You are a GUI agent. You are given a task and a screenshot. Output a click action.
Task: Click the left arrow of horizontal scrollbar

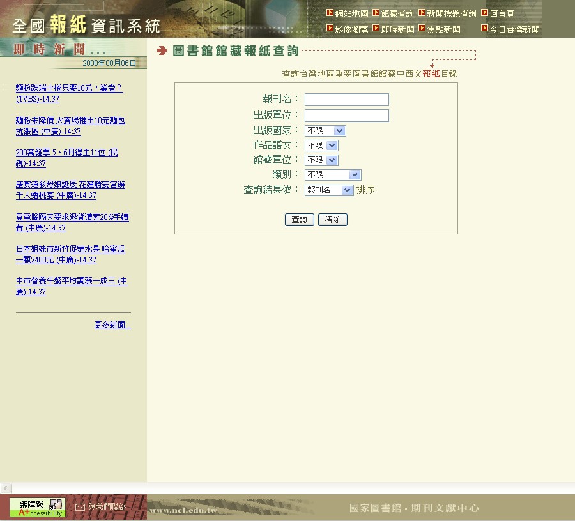click(6, 488)
